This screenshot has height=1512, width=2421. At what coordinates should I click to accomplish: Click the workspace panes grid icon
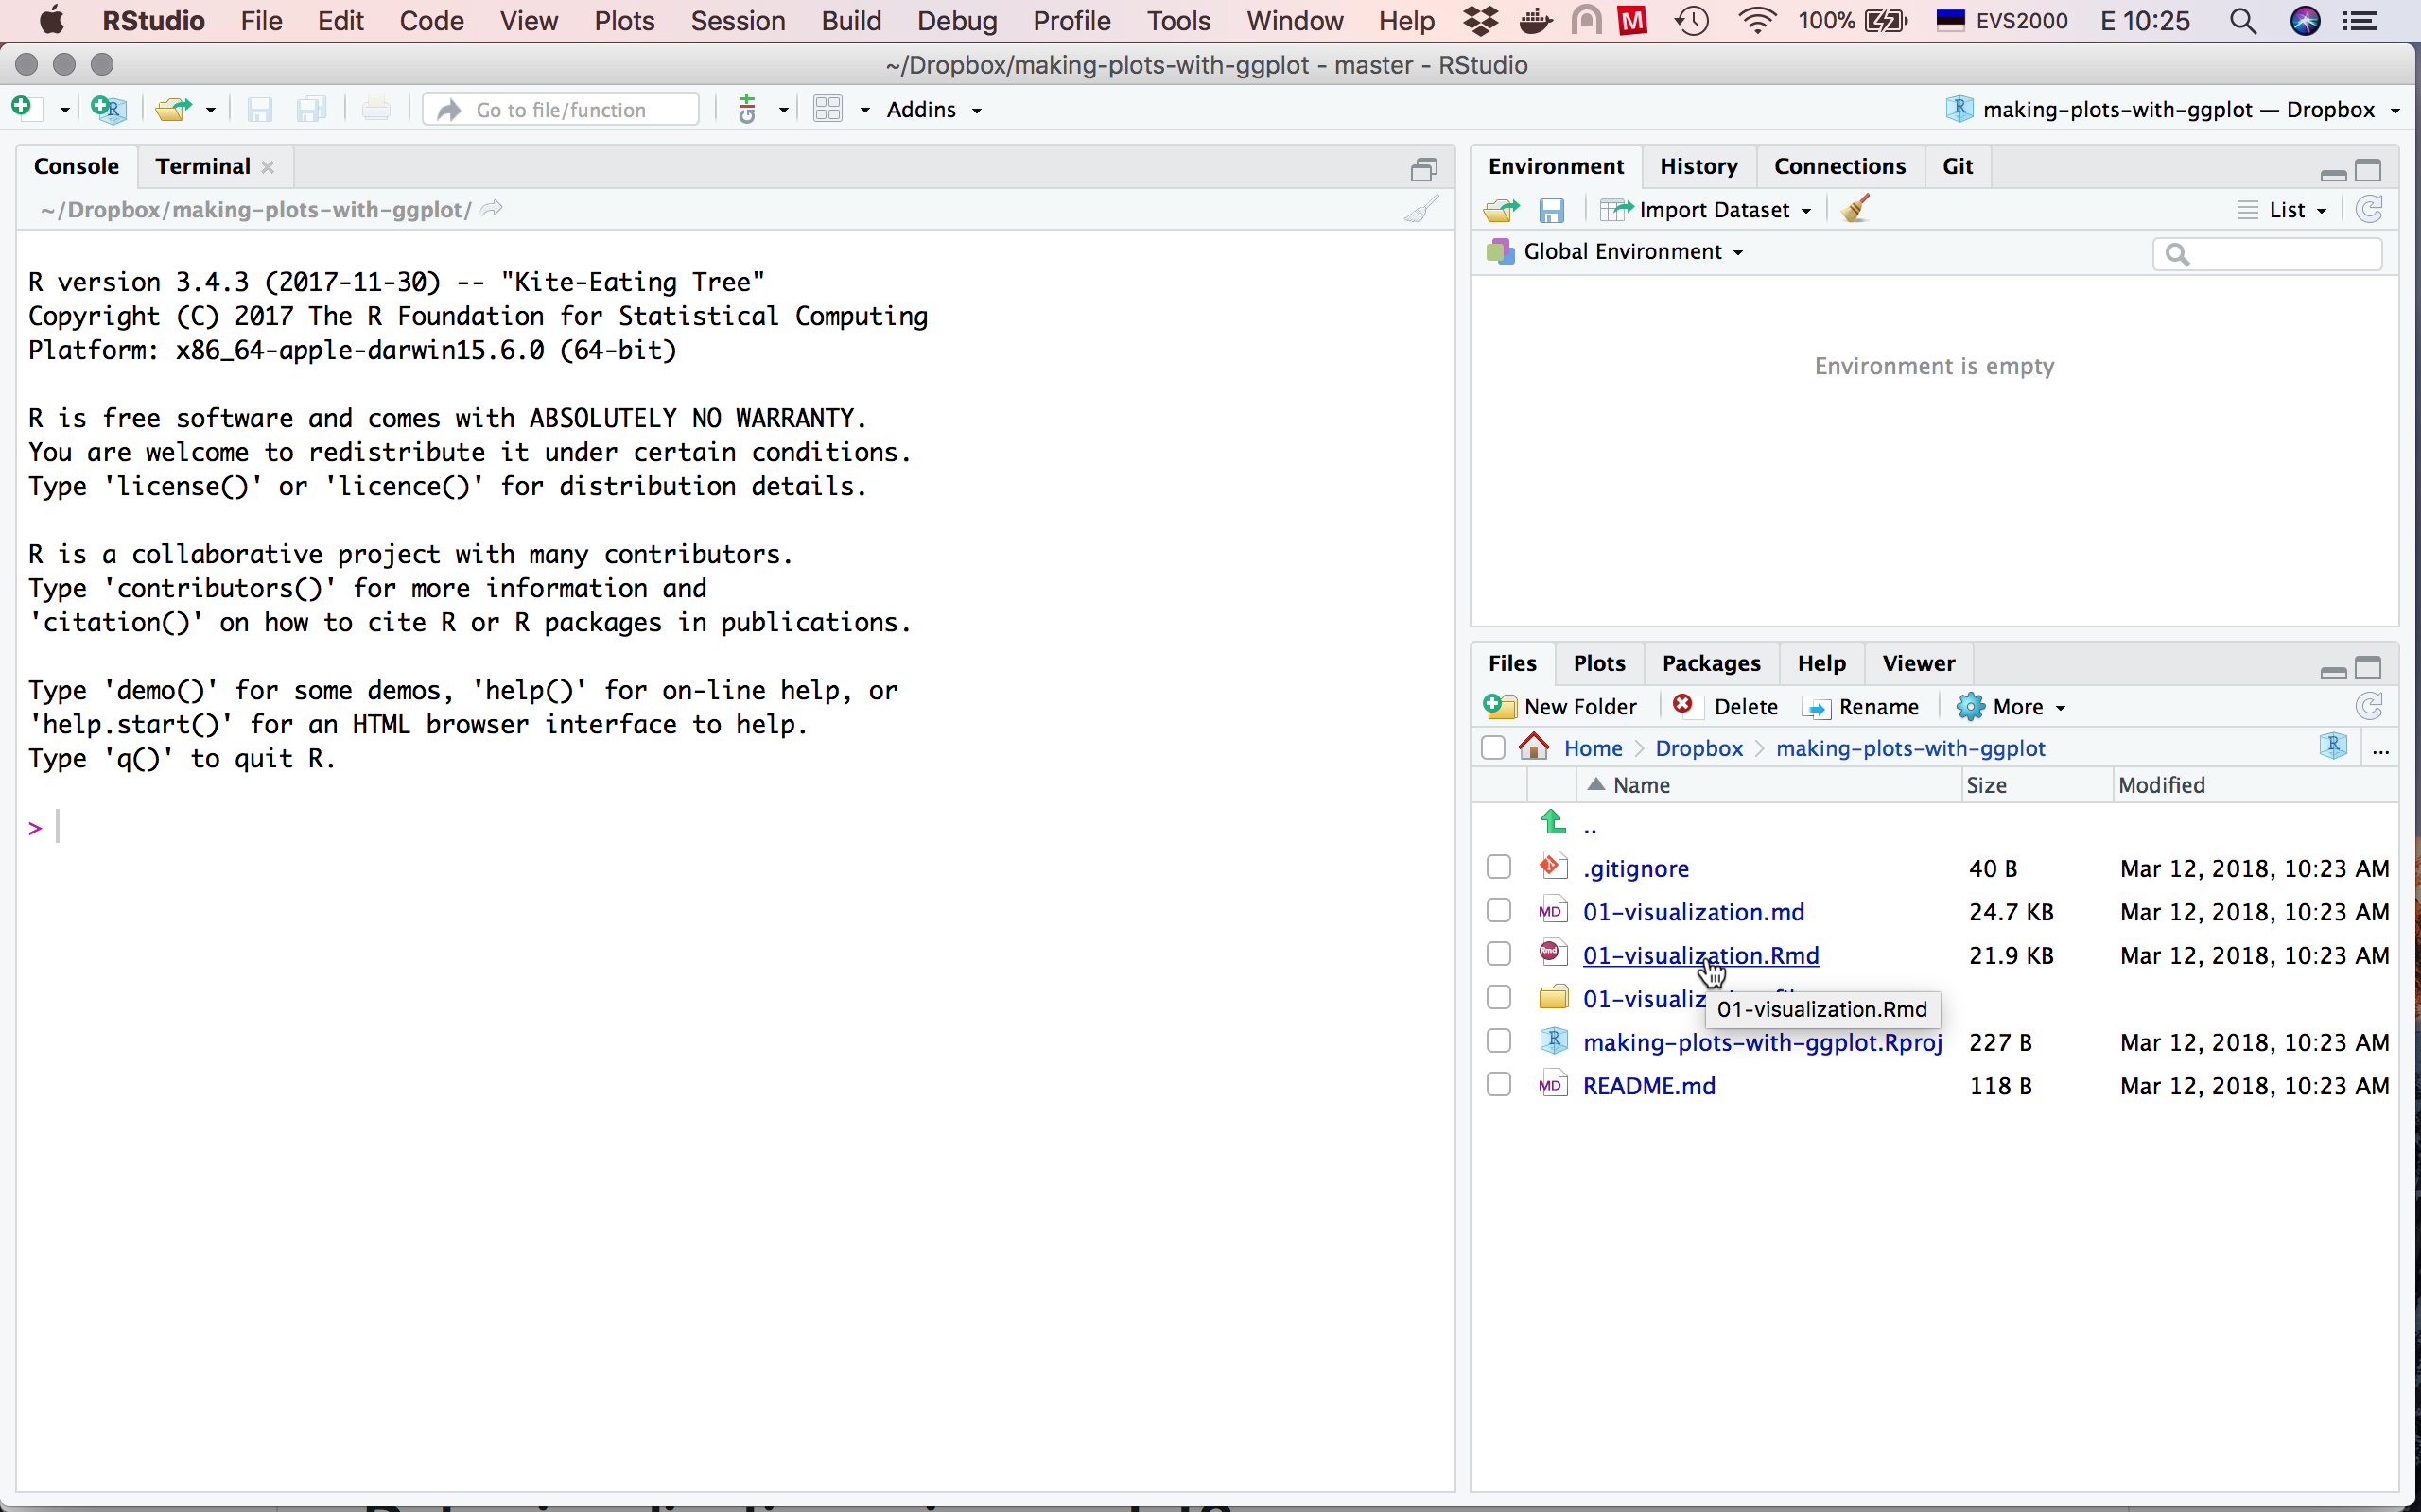click(x=828, y=109)
